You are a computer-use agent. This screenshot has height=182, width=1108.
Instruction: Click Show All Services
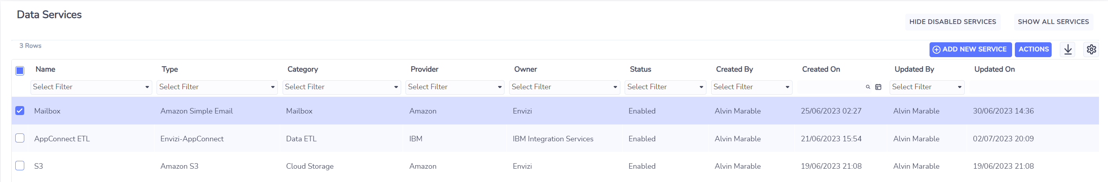1053,22
